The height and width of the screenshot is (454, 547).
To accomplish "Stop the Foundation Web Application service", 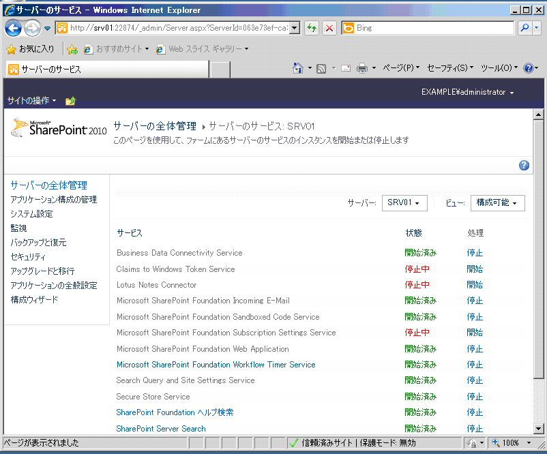I will pyautogui.click(x=475, y=349).
